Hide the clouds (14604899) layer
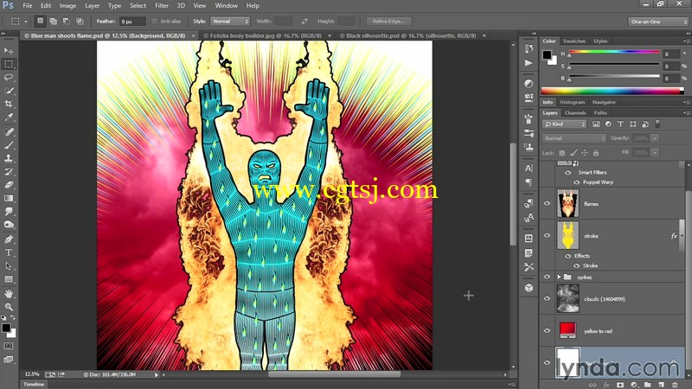This screenshot has width=692, height=389. click(548, 298)
